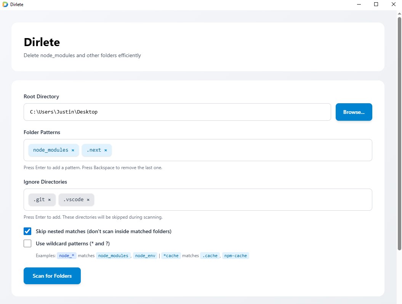402x304 pixels.
Task: Click empty space in Ignore Directories box
Action: coord(232,200)
